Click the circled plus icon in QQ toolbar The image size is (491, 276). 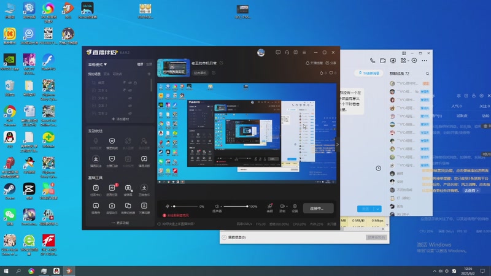[x=414, y=61]
